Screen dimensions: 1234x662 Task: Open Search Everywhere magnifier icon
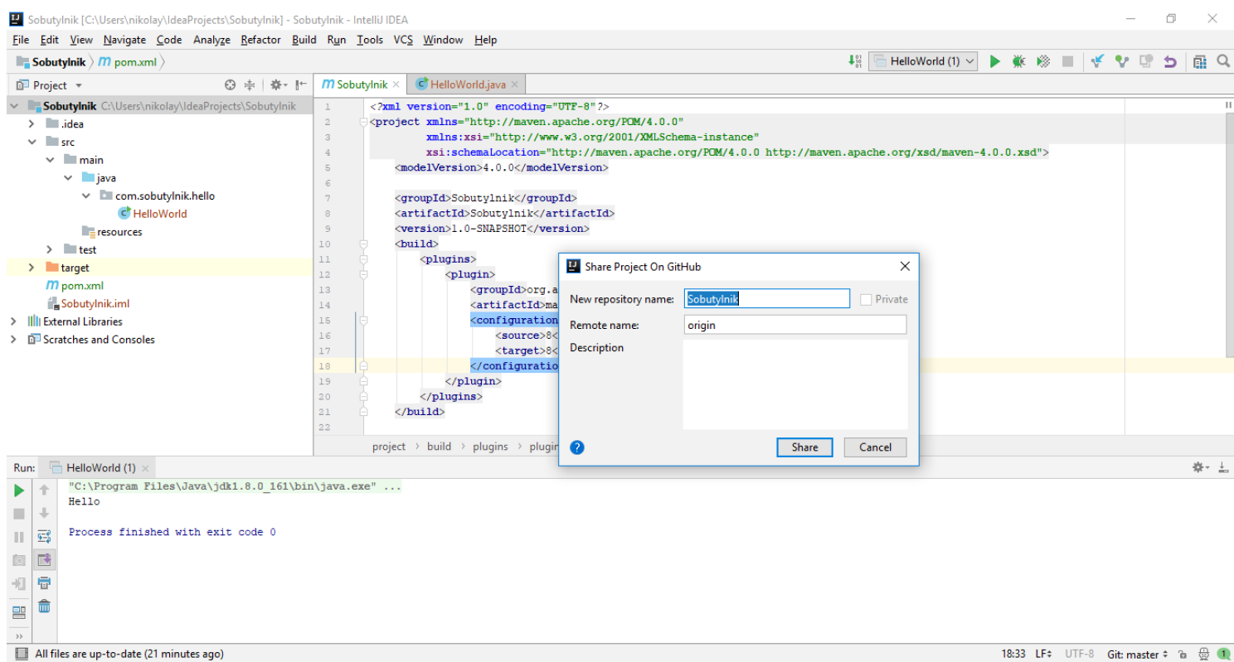1223,61
